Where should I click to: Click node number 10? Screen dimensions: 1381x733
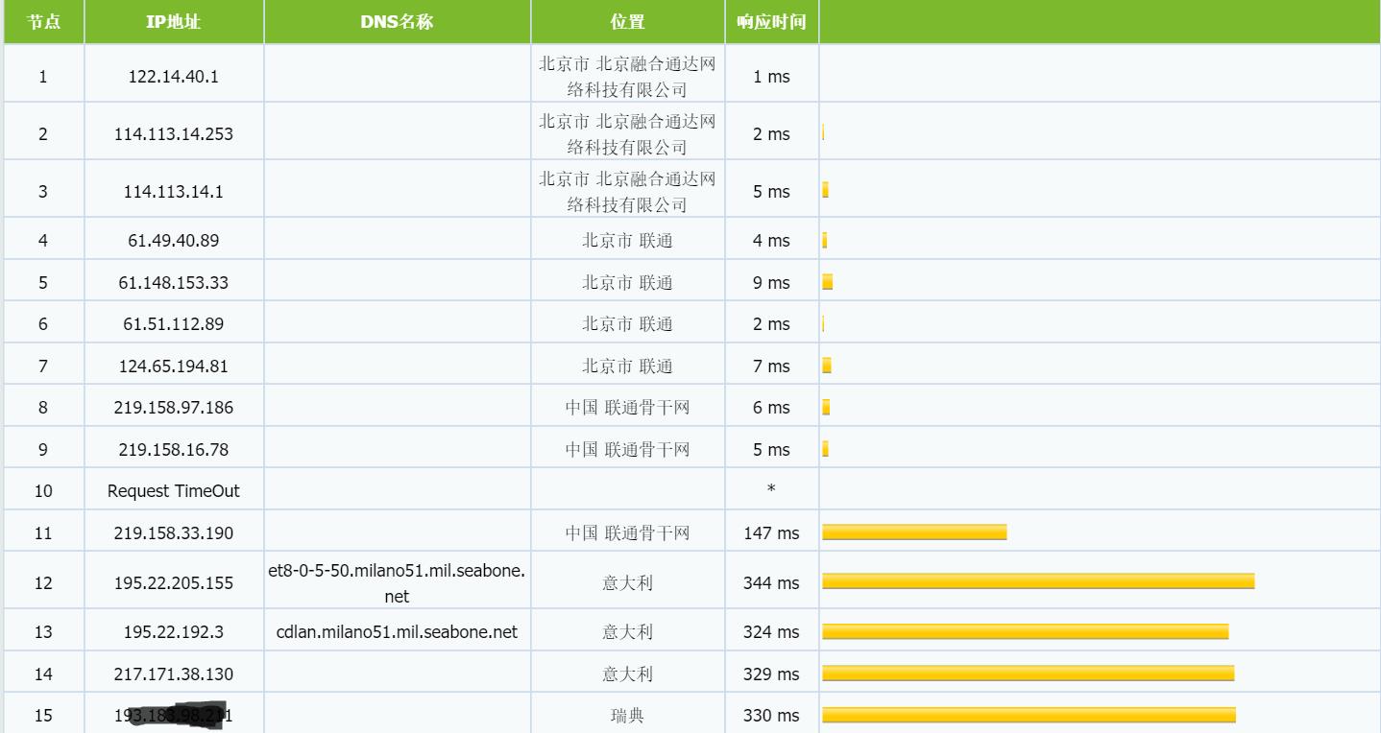click(x=43, y=491)
